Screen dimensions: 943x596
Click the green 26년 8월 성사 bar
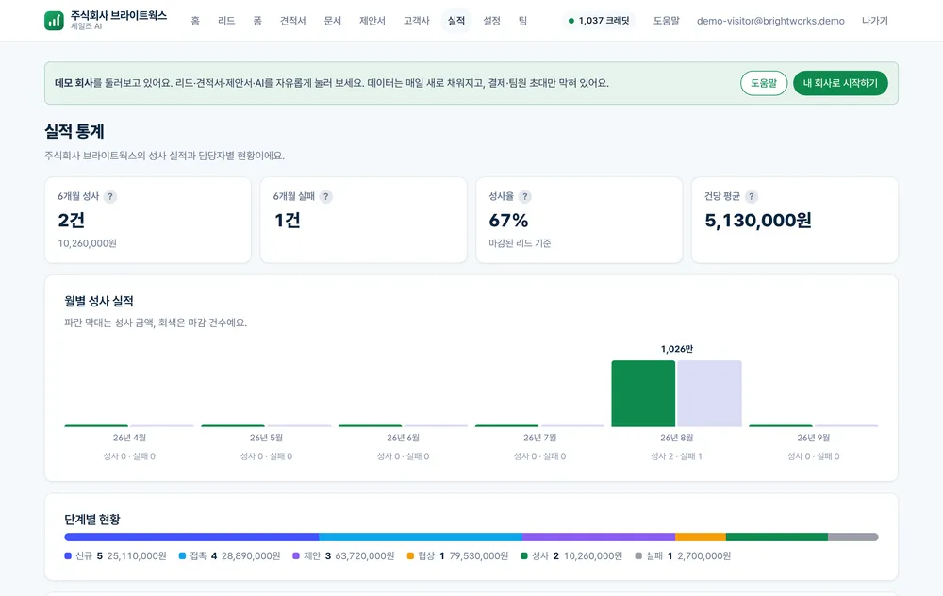tap(643, 393)
